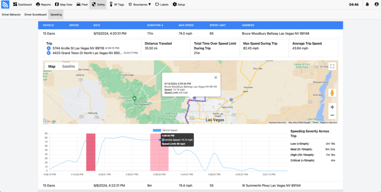Expand the Boundaries dropdown menu
Screen dimensions: 381x192
(x=139, y=4)
